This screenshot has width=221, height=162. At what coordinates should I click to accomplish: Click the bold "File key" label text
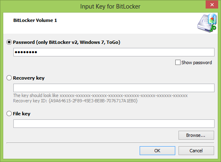tap(21, 114)
